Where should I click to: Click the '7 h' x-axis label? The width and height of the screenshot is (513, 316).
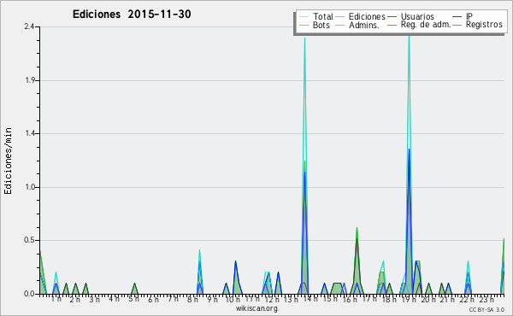(x=173, y=299)
